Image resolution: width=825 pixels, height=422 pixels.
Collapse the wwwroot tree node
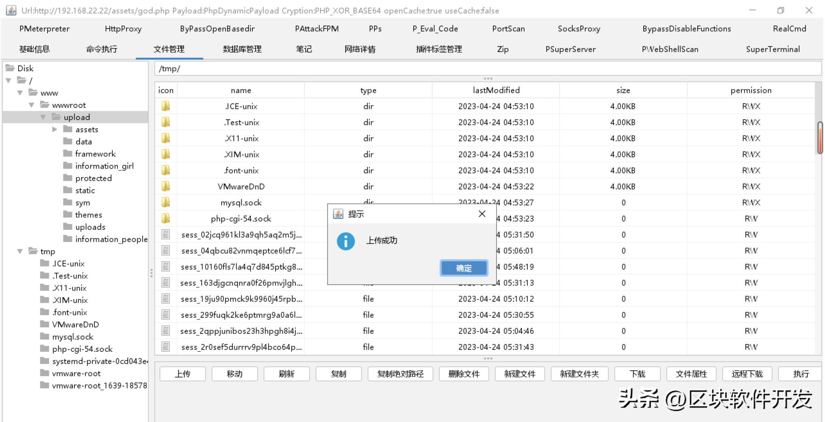pyautogui.click(x=31, y=105)
